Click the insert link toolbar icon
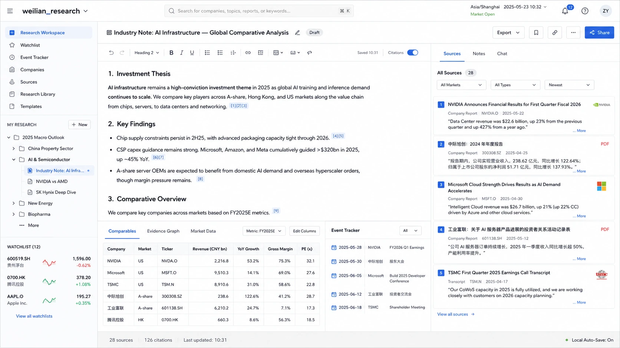Viewport: 620px width, 348px height. (248, 53)
